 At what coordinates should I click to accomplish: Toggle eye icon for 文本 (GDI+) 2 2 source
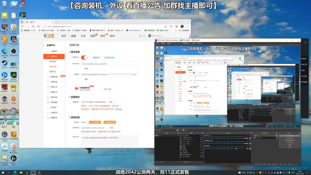[201, 140]
